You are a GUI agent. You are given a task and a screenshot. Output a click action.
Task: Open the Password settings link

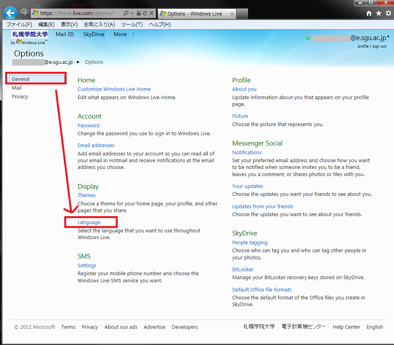[x=88, y=125]
